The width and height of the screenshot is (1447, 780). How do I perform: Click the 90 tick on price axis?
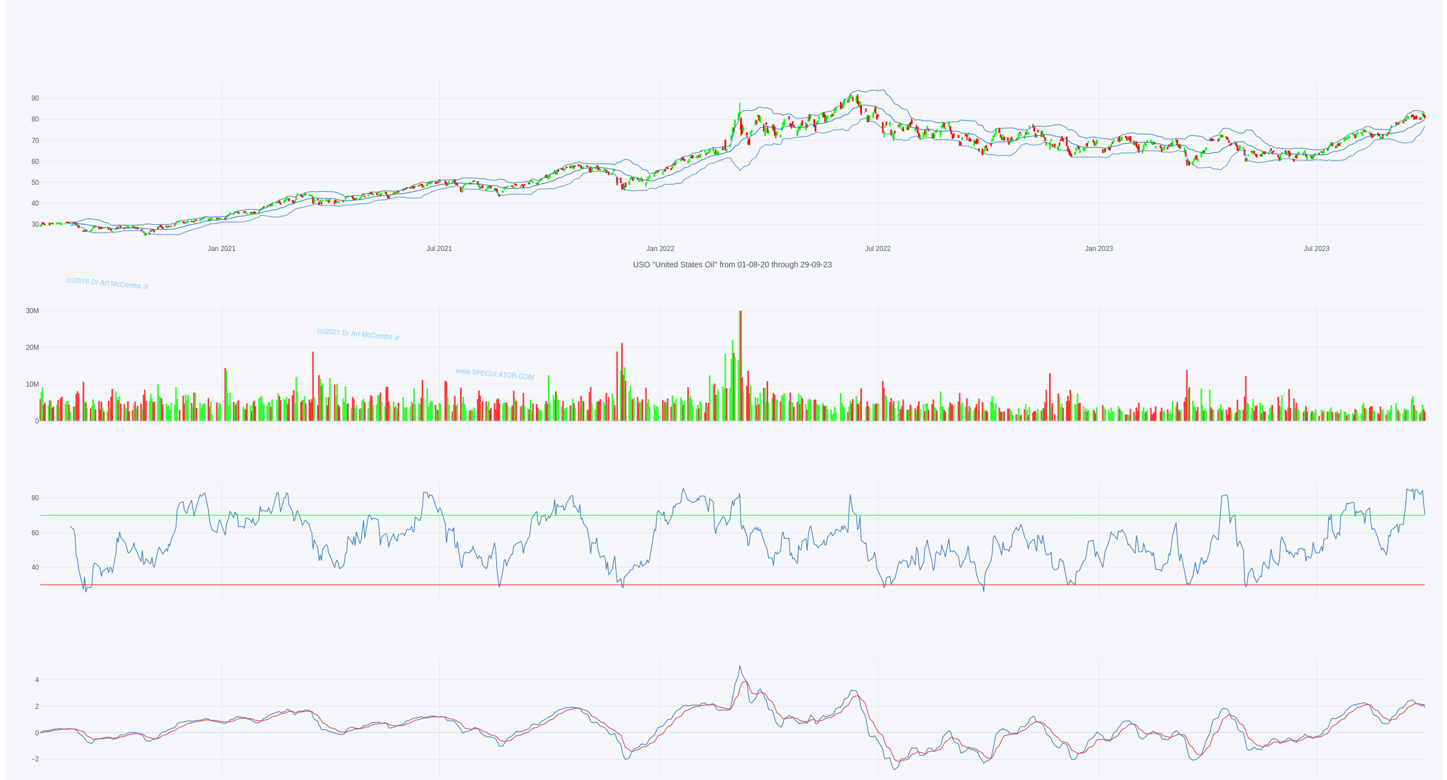35,98
